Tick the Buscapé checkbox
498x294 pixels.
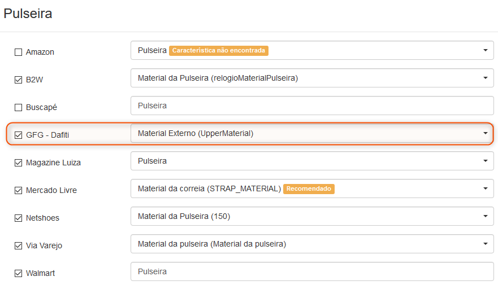click(19, 107)
